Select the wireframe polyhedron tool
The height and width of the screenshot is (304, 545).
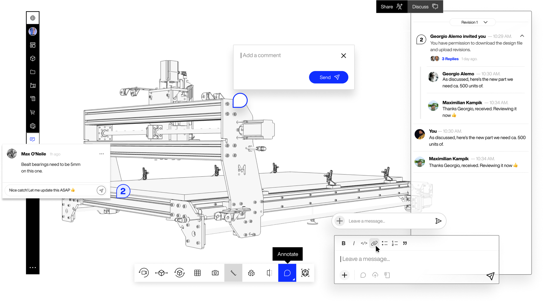(305, 273)
